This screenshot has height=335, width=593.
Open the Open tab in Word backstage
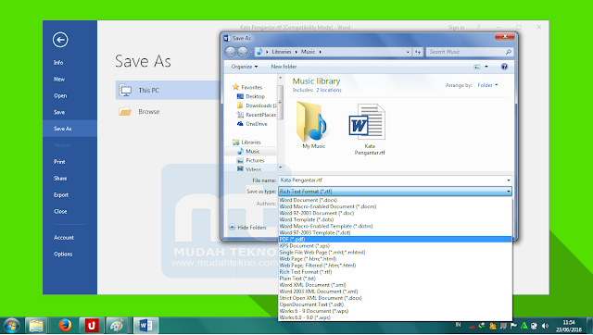[70, 96]
